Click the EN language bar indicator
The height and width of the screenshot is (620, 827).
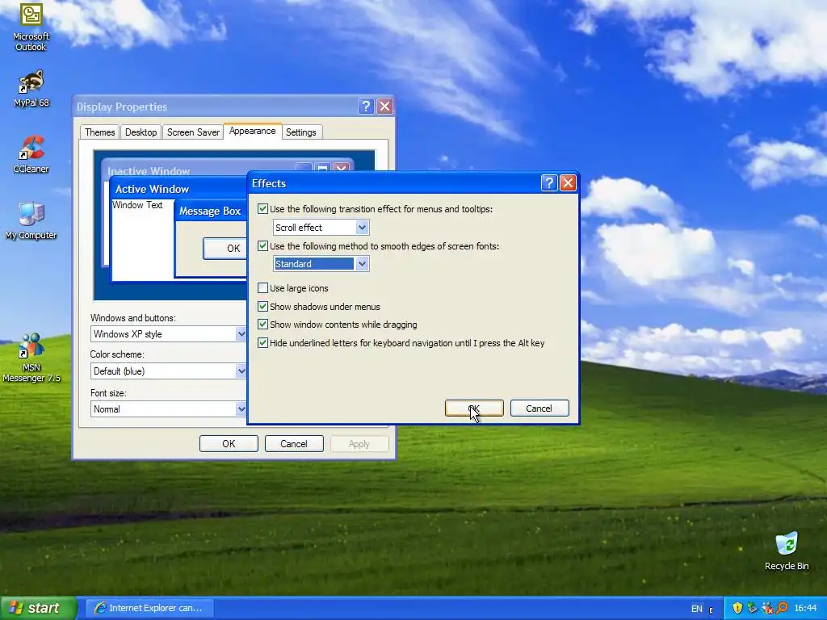tap(697, 609)
